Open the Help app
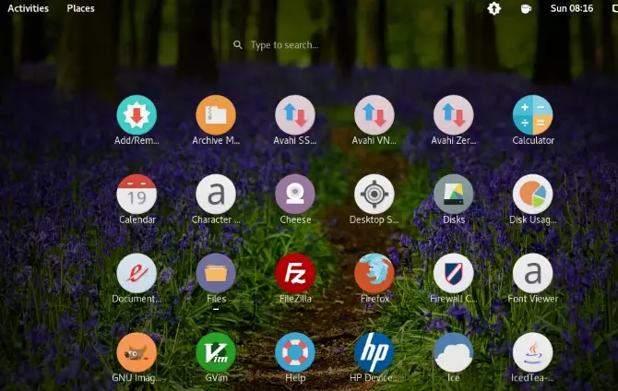 coord(295,352)
